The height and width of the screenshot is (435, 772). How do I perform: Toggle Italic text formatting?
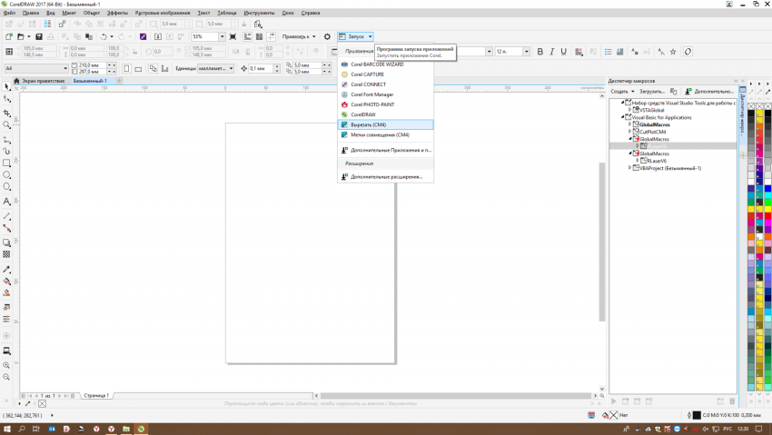pyautogui.click(x=550, y=52)
